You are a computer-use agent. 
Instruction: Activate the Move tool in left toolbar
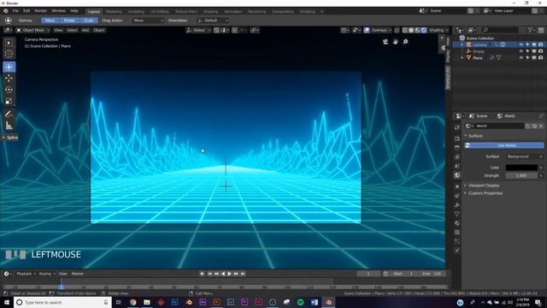pos(9,78)
